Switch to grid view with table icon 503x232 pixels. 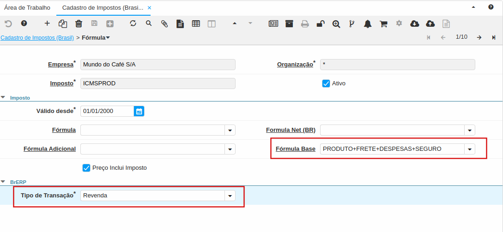coord(196,24)
